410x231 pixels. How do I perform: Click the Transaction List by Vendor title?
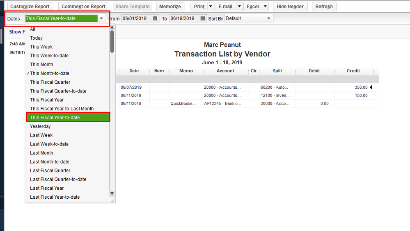coord(222,54)
